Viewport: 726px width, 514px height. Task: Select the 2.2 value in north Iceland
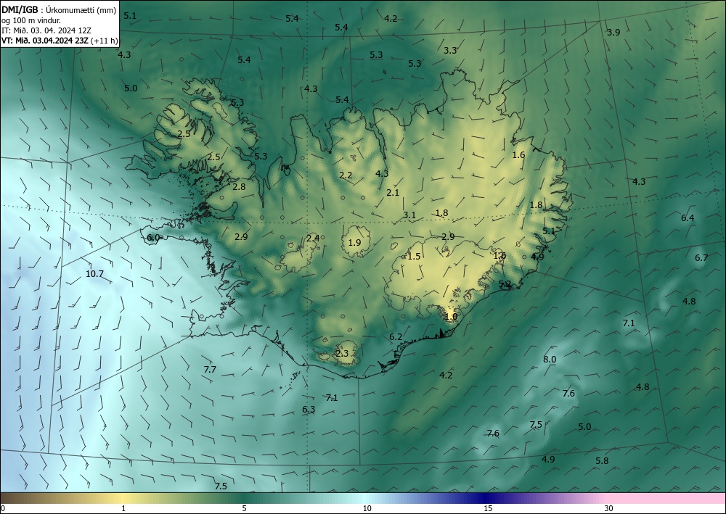(346, 175)
